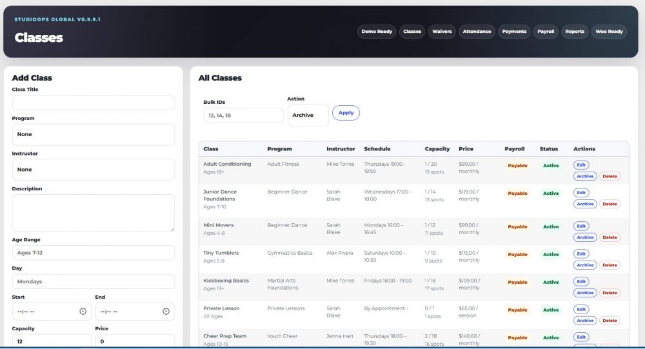Click Active status for Mini Movers
The height and width of the screenshot is (349, 645).
tap(551, 227)
